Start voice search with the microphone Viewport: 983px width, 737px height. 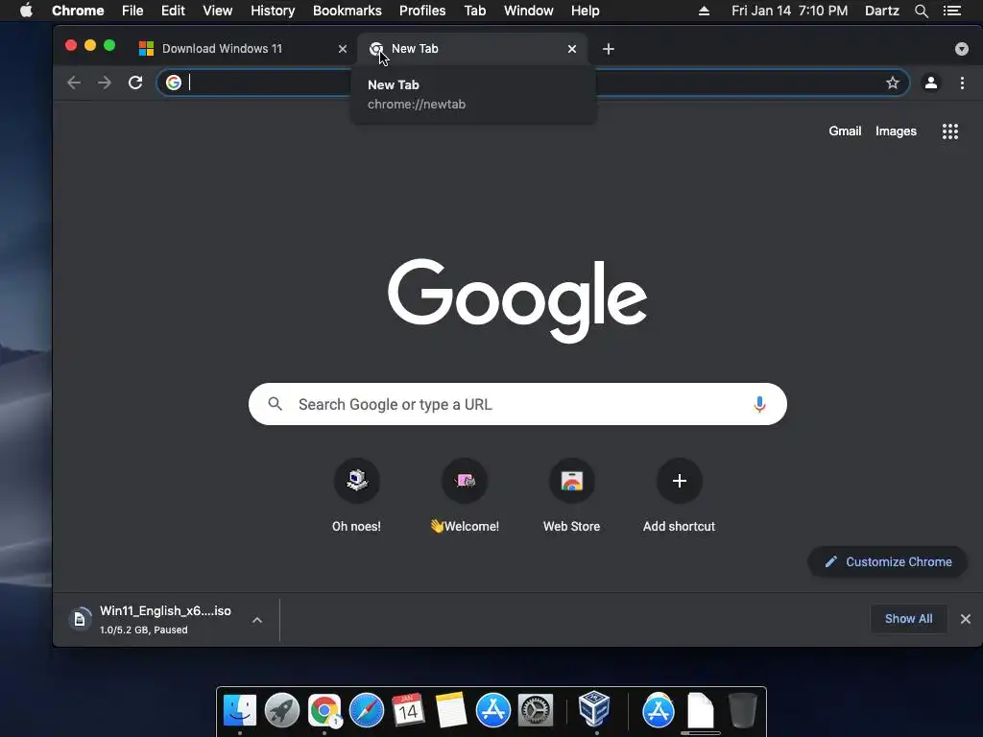click(x=759, y=404)
